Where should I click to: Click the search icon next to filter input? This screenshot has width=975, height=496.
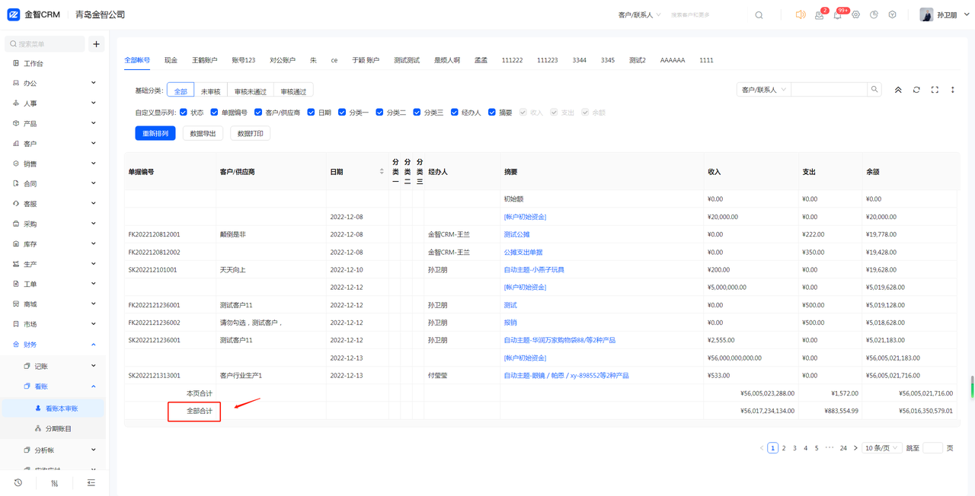click(x=874, y=90)
